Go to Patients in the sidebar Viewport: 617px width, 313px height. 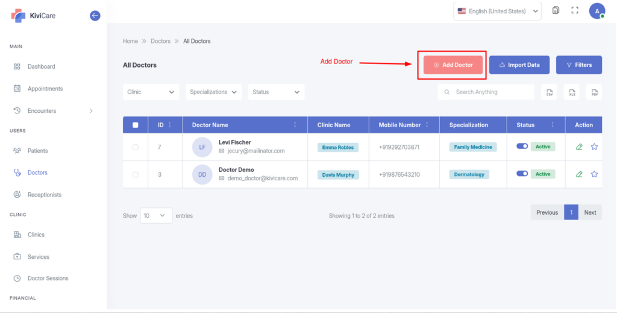pyautogui.click(x=37, y=151)
